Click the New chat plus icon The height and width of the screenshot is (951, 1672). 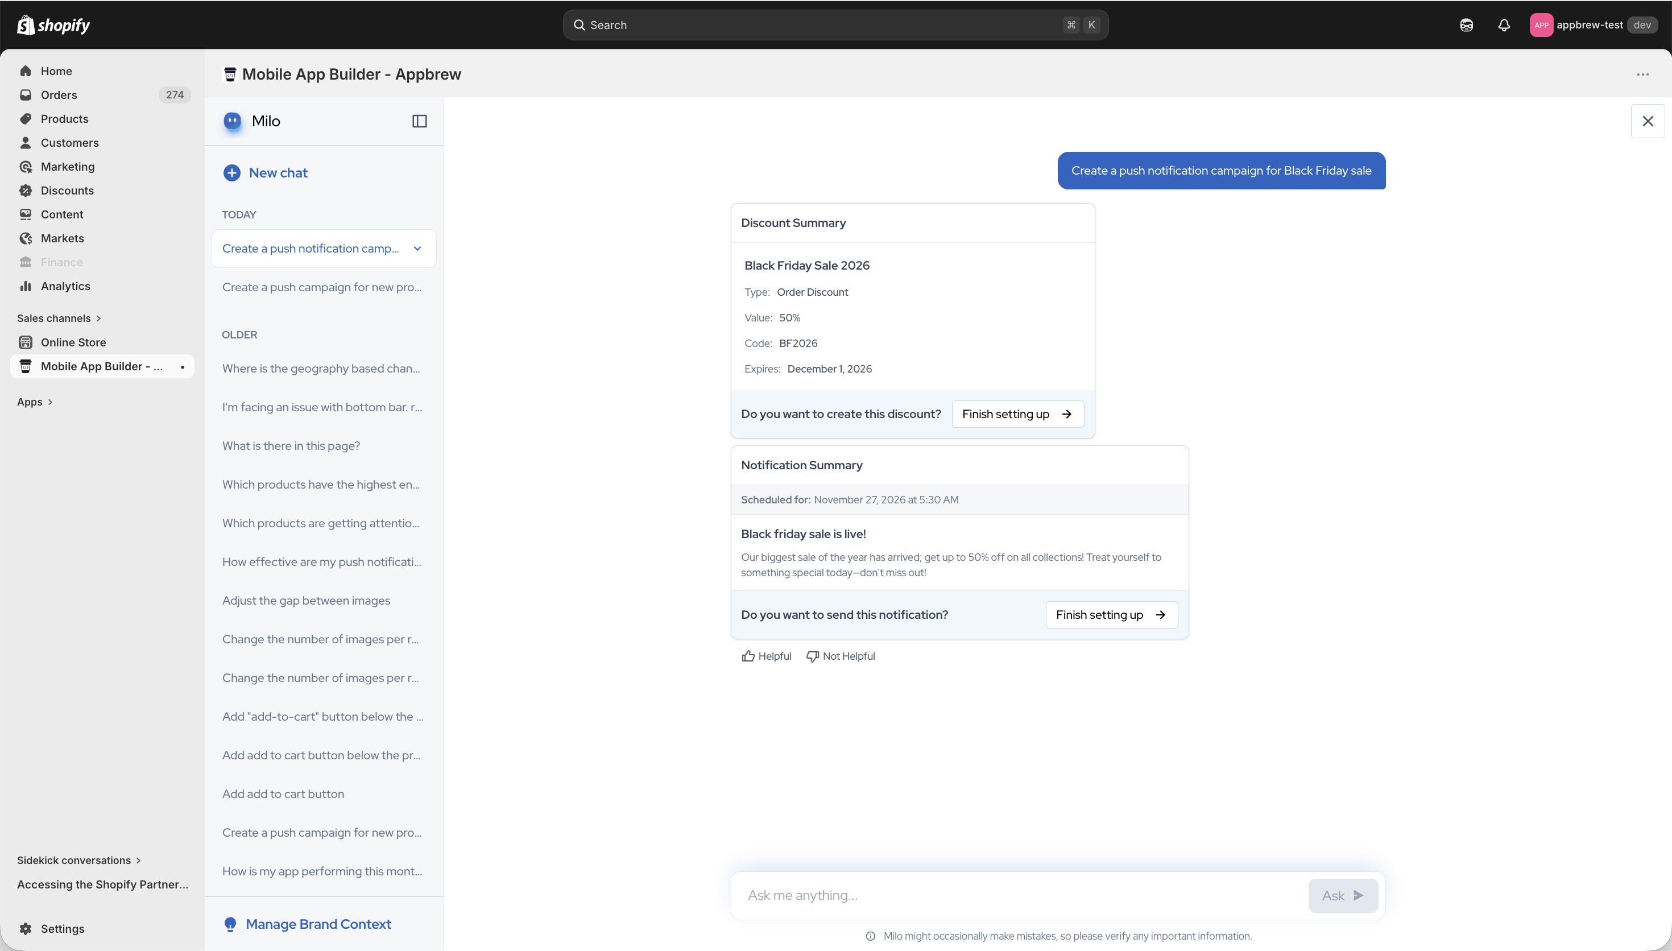[232, 172]
